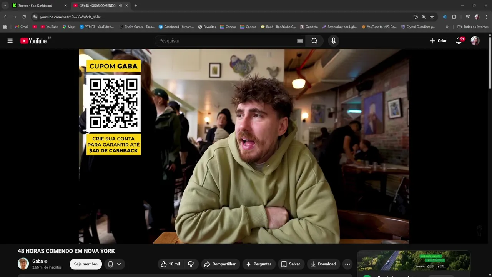492x277 pixels.
Task: Expand notification options chevron beside bell
Action: point(119,264)
